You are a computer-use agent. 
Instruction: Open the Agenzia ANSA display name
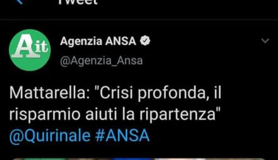click(x=98, y=41)
